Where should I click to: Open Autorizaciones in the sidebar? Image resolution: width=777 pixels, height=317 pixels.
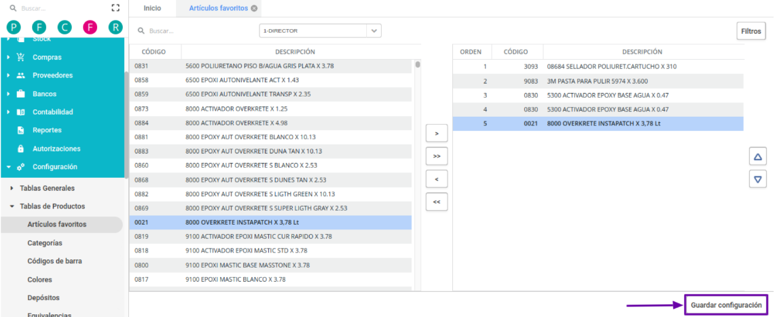56,149
